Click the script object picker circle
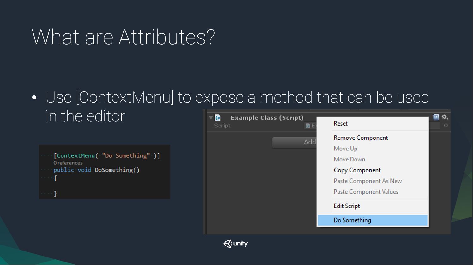Screen dimensions: 473x265 [446, 125]
